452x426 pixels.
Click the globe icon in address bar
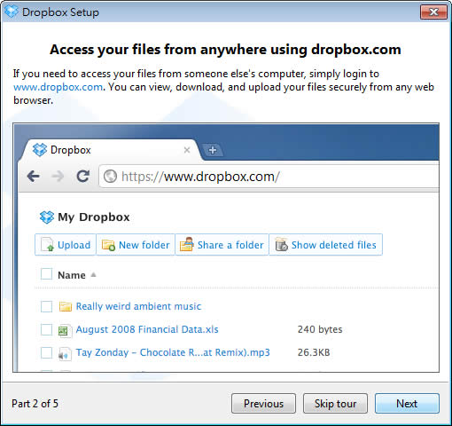click(x=110, y=177)
